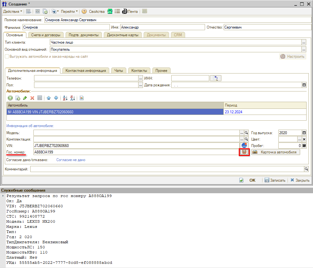Image resolution: width=313 pixels, height=268 pixels.
Task: Open Модель selection ellipsis
Action: 242,133
